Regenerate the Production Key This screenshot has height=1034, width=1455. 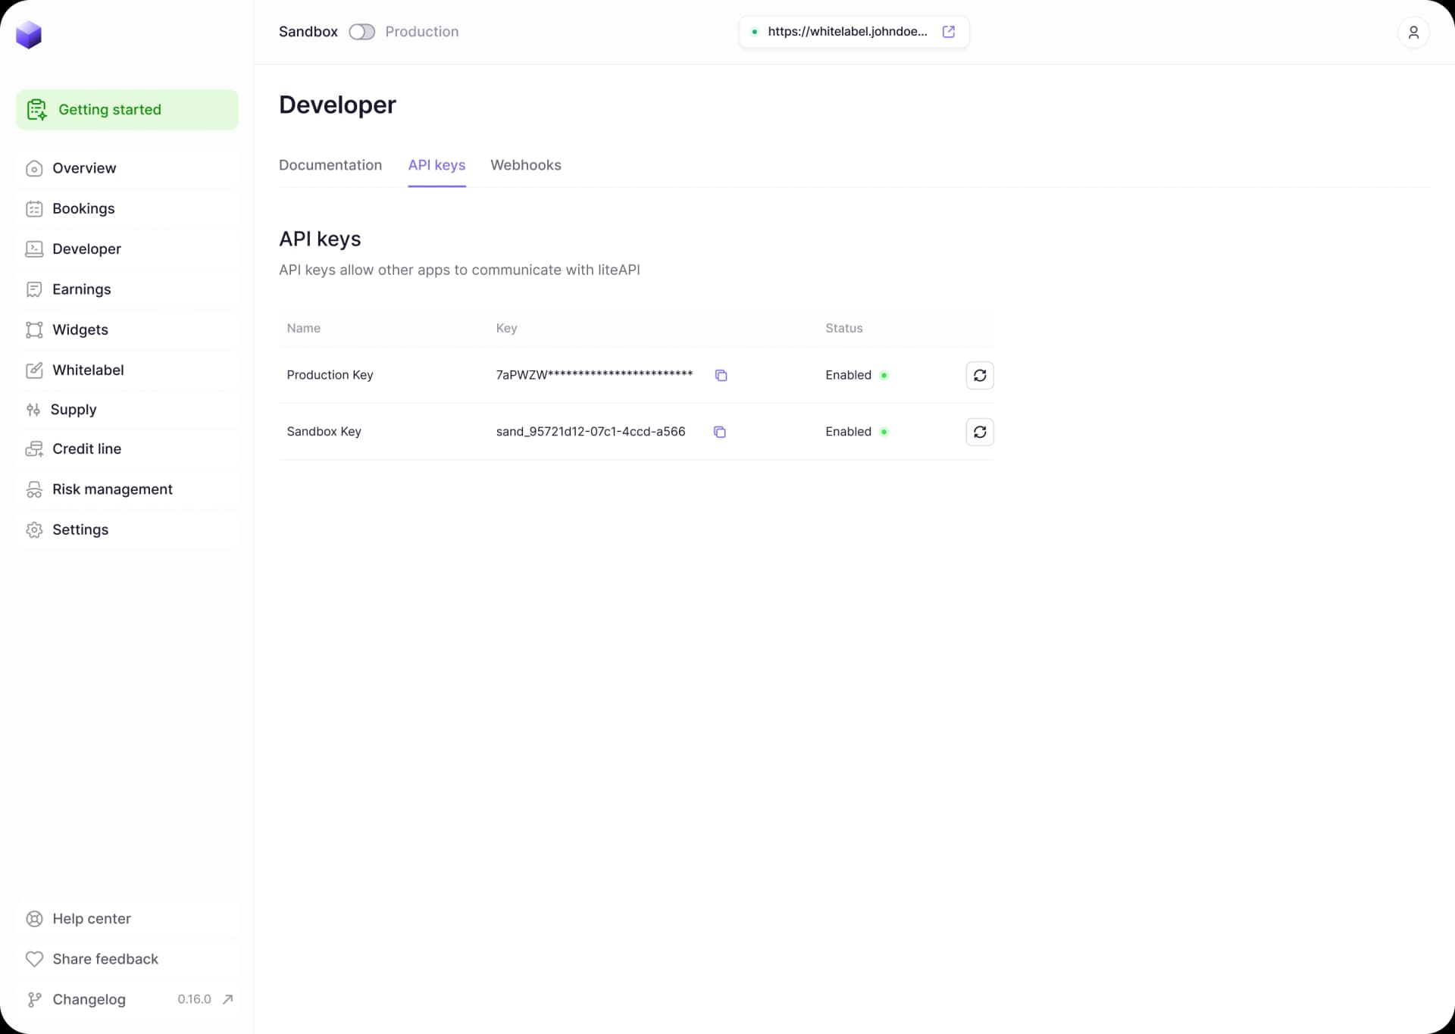(x=979, y=376)
